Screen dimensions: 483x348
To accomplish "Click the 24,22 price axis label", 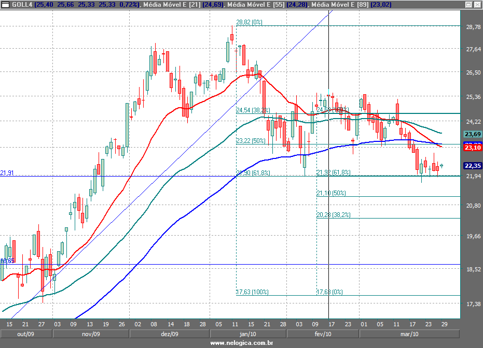I will coord(473,122).
